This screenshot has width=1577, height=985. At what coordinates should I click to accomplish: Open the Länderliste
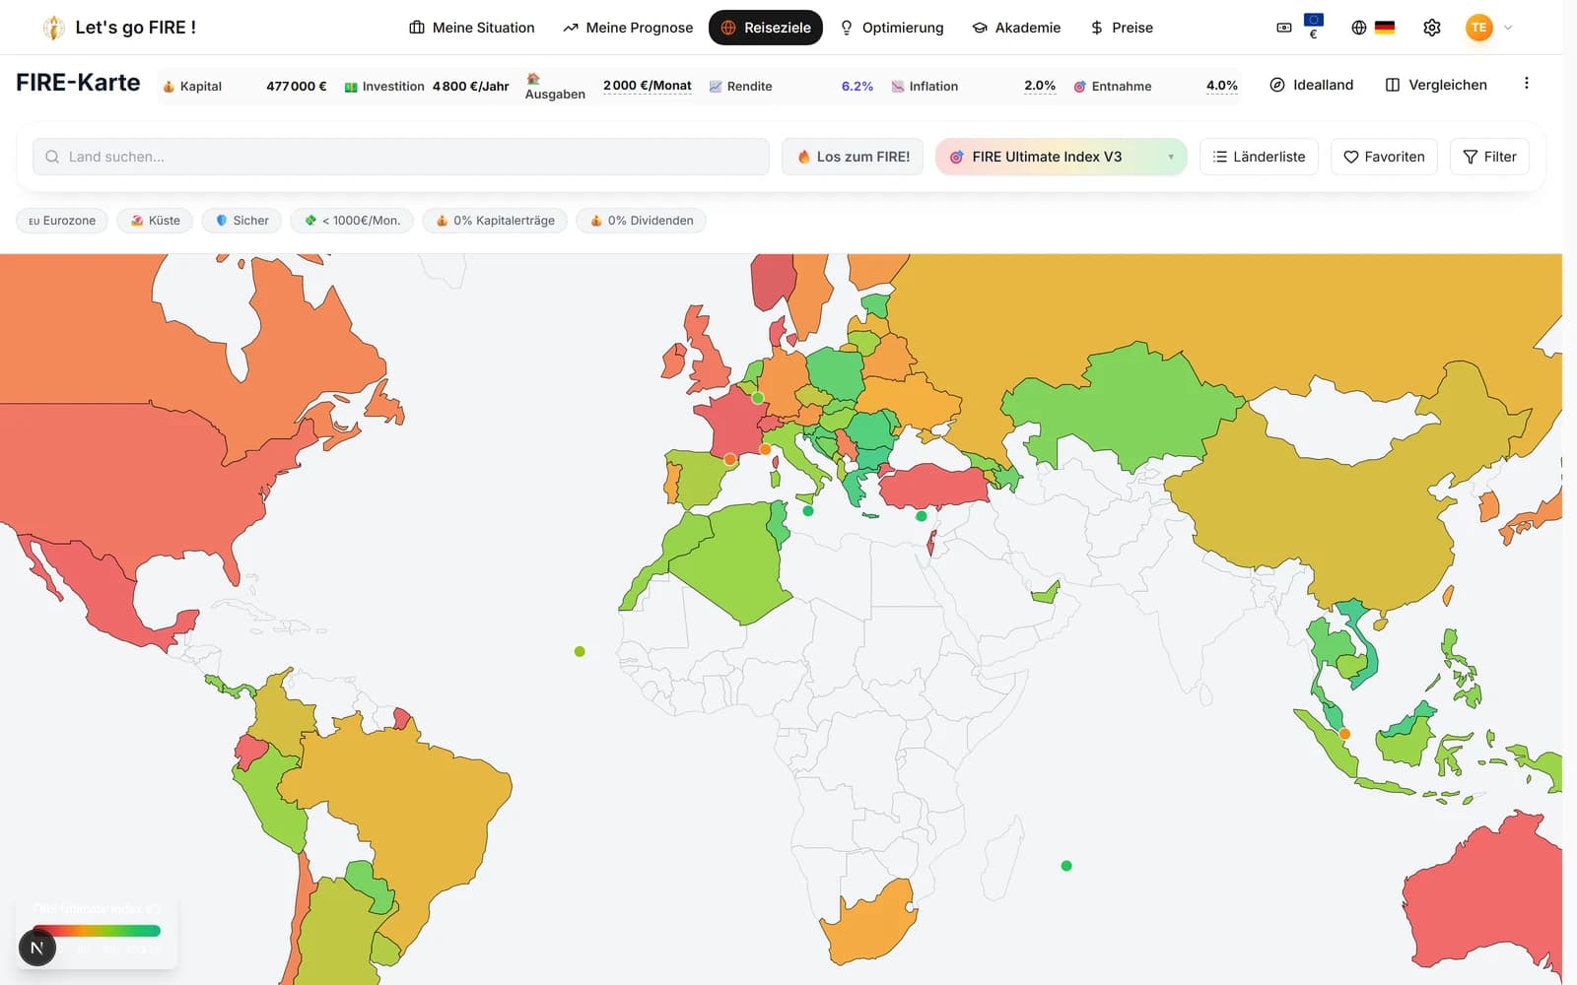[x=1259, y=157]
